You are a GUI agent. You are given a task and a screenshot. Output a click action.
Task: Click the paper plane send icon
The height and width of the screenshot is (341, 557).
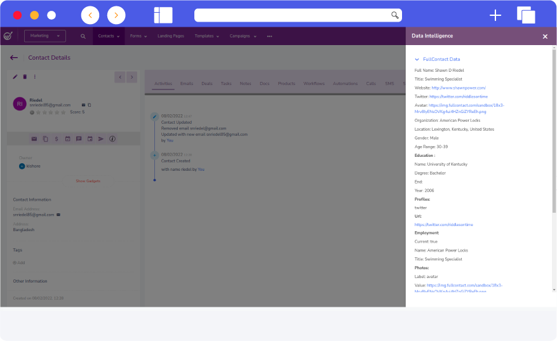(101, 139)
